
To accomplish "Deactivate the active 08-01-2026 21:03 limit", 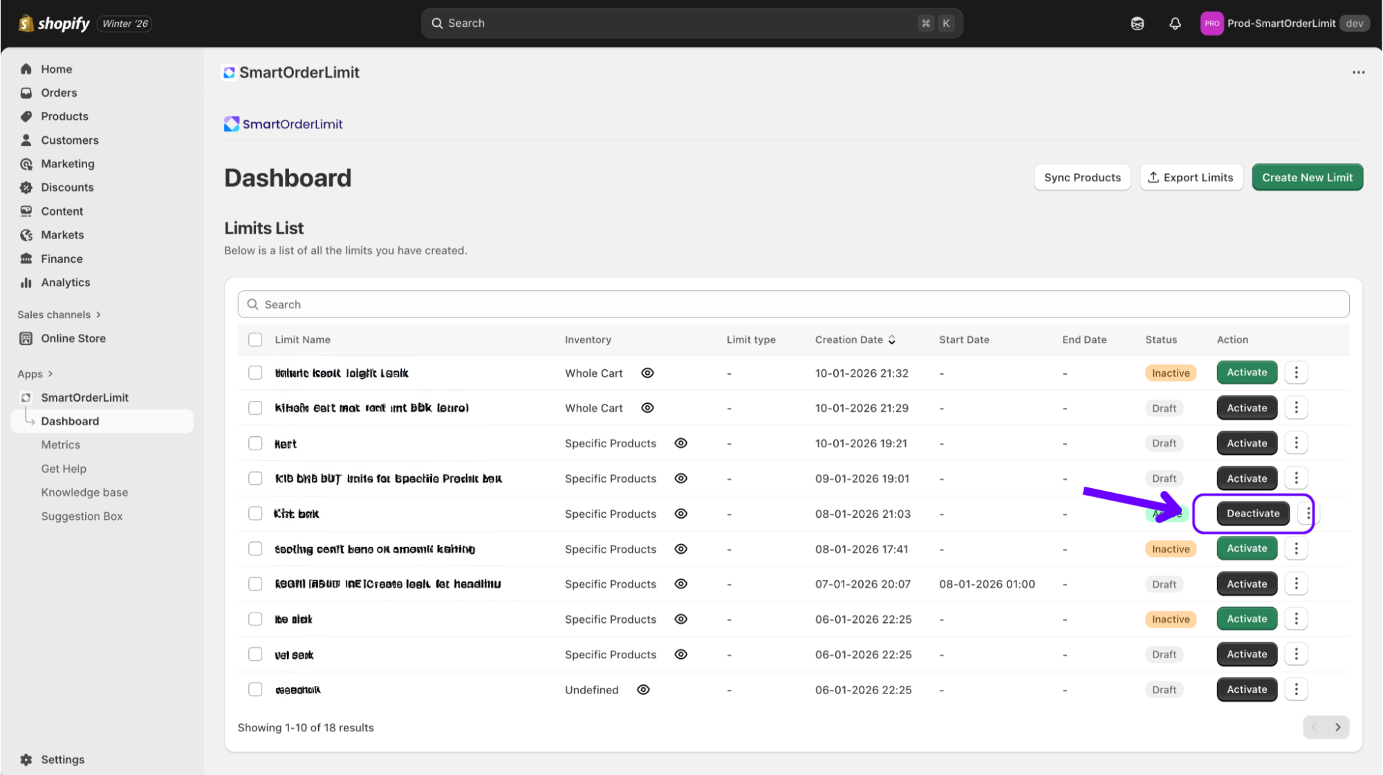I will (1252, 514).
